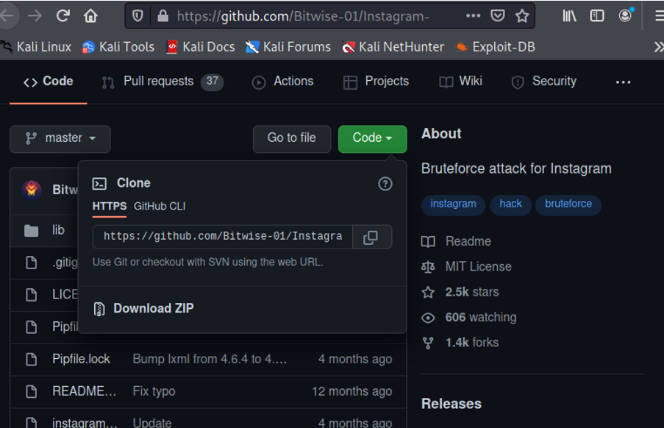Image resolution: width=664 pixels, height=428 pixels.
Task: Open the lib folder
Action: coord(58,230)
